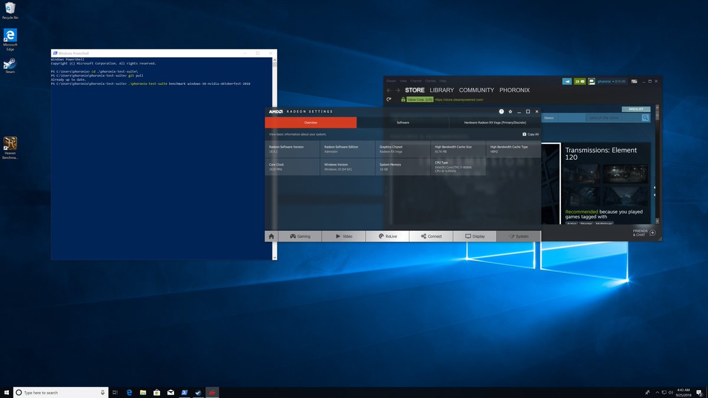Open the Steam desktop shortcut
Image resolution: width=708 pixels, height=398 pixels.
click(x=10, y=65)
